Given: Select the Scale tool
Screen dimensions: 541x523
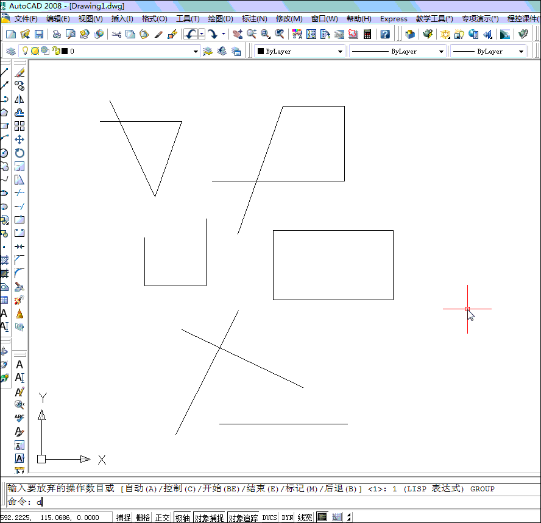Looking at the screenshot, I should pyautogui.click(x=19, y=166).
